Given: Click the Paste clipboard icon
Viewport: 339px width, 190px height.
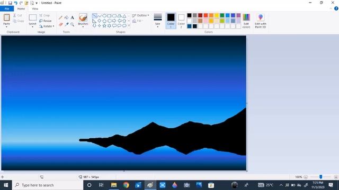Looking at the screenshot, I should [7, 17].
